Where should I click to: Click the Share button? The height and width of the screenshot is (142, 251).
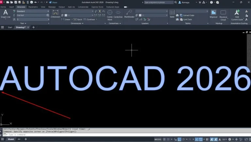point(53,2)
